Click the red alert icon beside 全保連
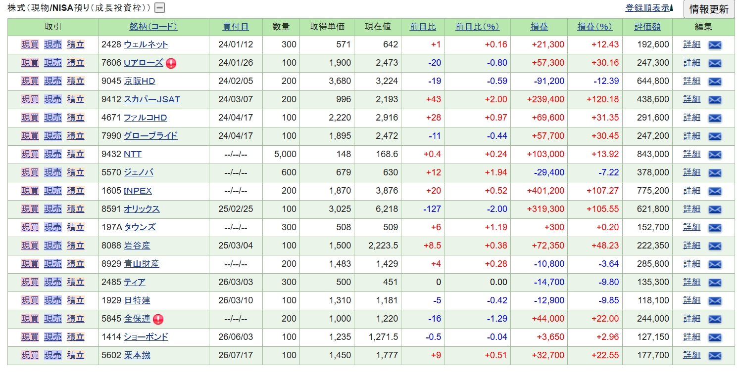This screenshot has height=373, width=740. [x=158, y=319]
